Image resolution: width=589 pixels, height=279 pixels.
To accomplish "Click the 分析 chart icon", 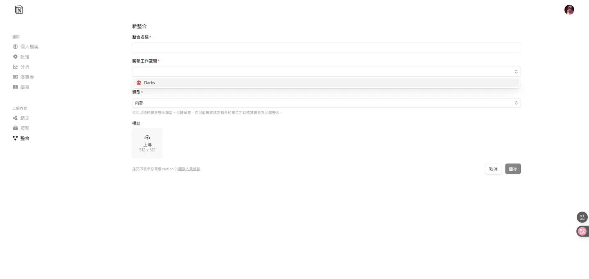I will (x=16, y=67).
